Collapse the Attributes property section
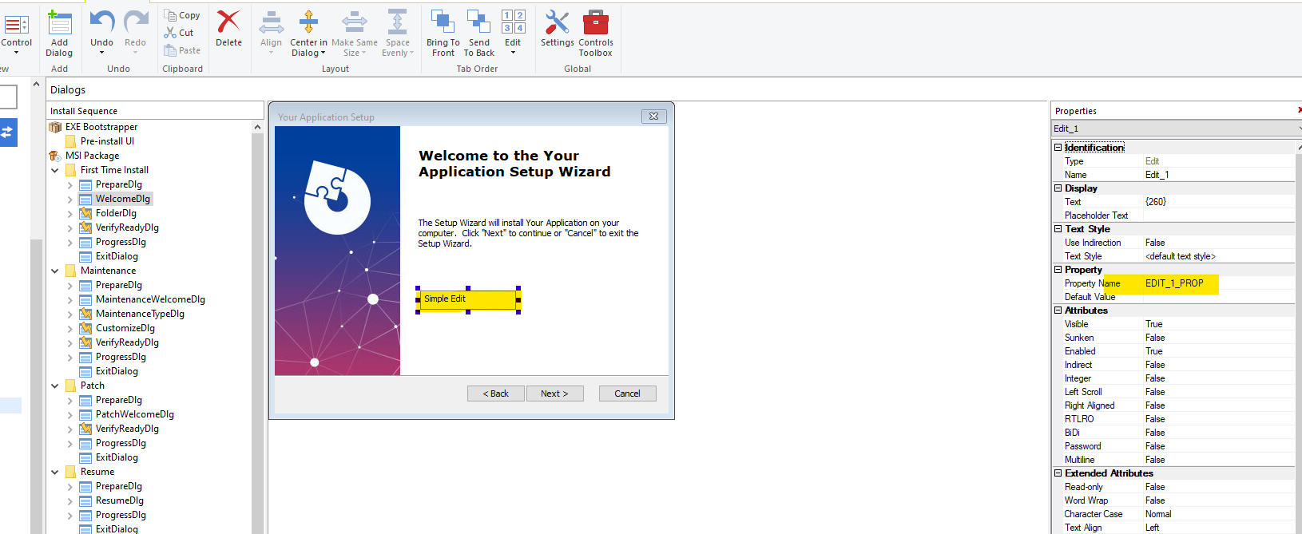 click(x=1058, y=311)
